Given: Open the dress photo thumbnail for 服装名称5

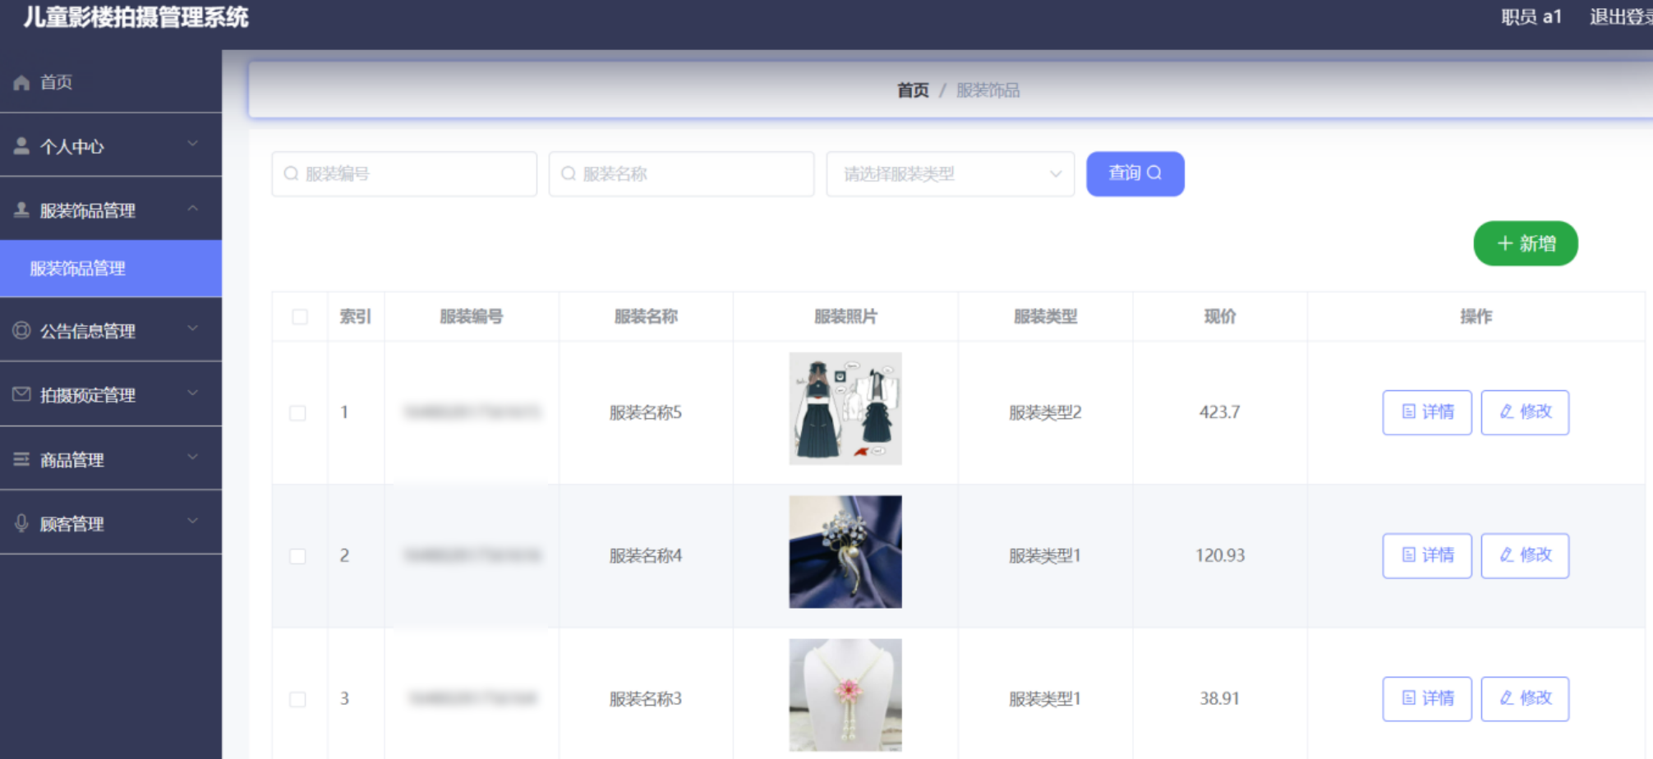Looking at the screenshot, I should (x=845, y=408).
